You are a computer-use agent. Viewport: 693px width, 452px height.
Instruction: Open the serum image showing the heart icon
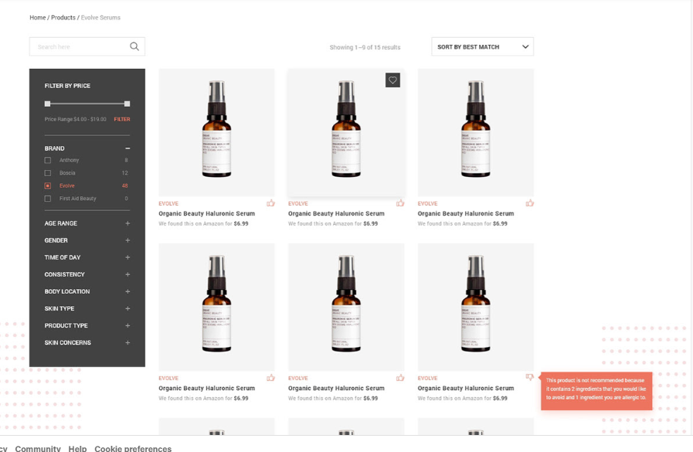coord(346,132)
